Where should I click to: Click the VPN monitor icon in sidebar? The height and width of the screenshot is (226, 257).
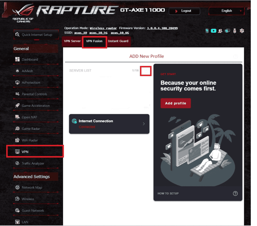17,152
